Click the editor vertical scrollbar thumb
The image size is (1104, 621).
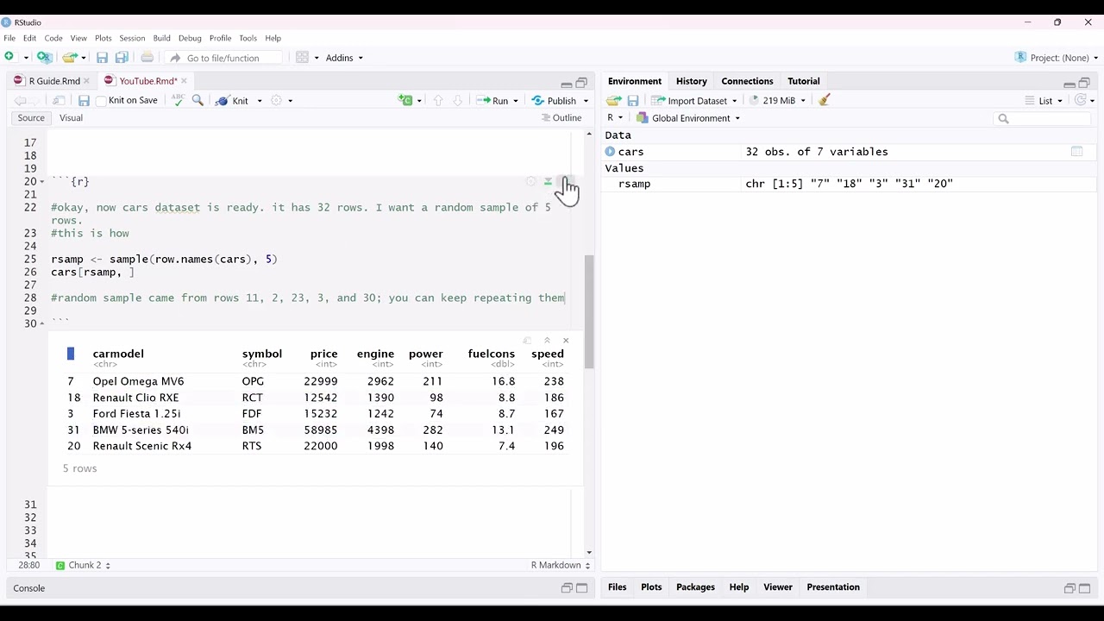point(589,310)
